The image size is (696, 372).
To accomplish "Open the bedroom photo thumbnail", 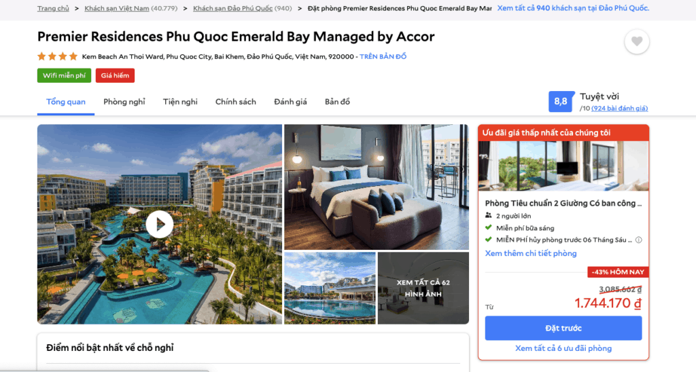I will coord(377,187).
